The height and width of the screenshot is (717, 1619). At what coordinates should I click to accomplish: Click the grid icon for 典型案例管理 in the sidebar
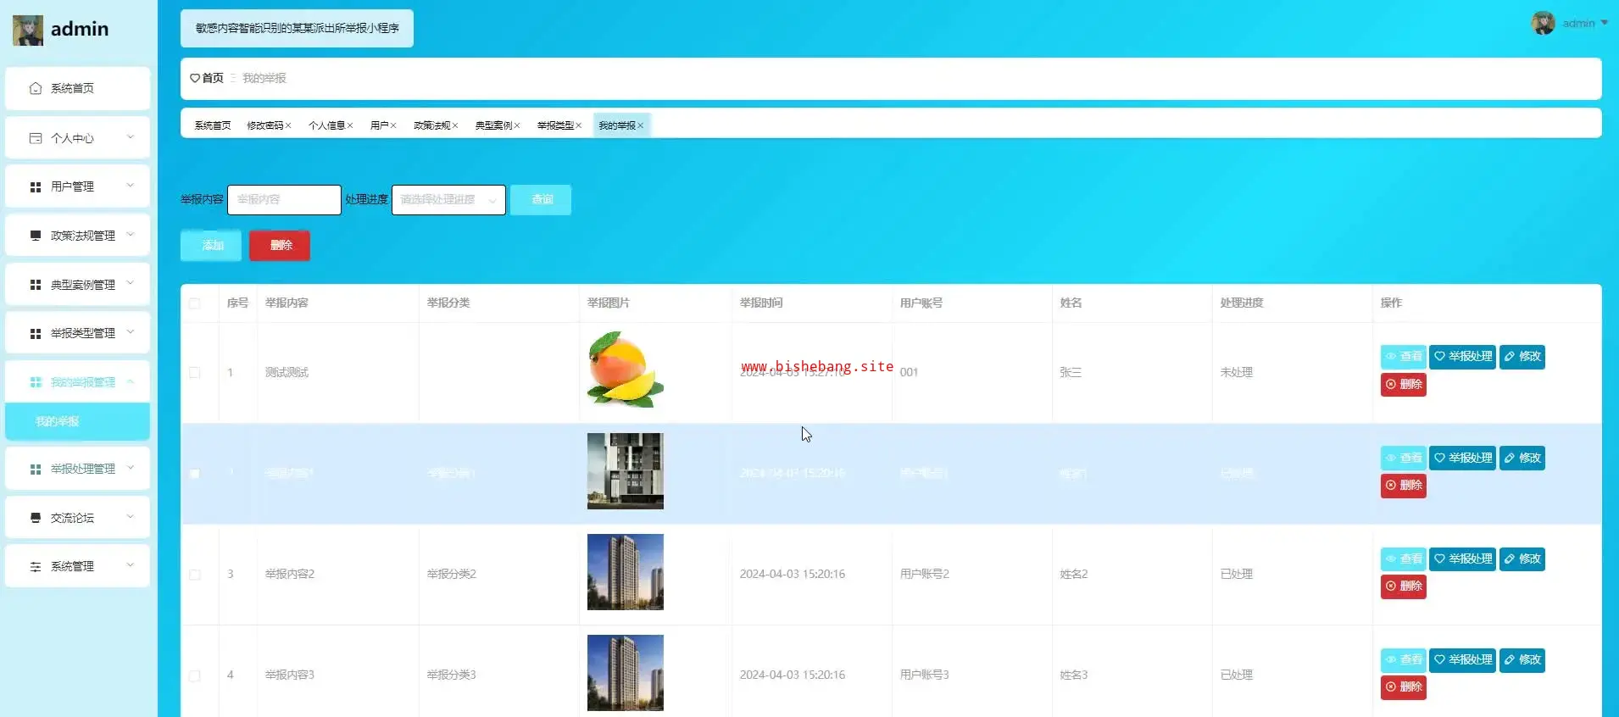click(x=36, y=285)
